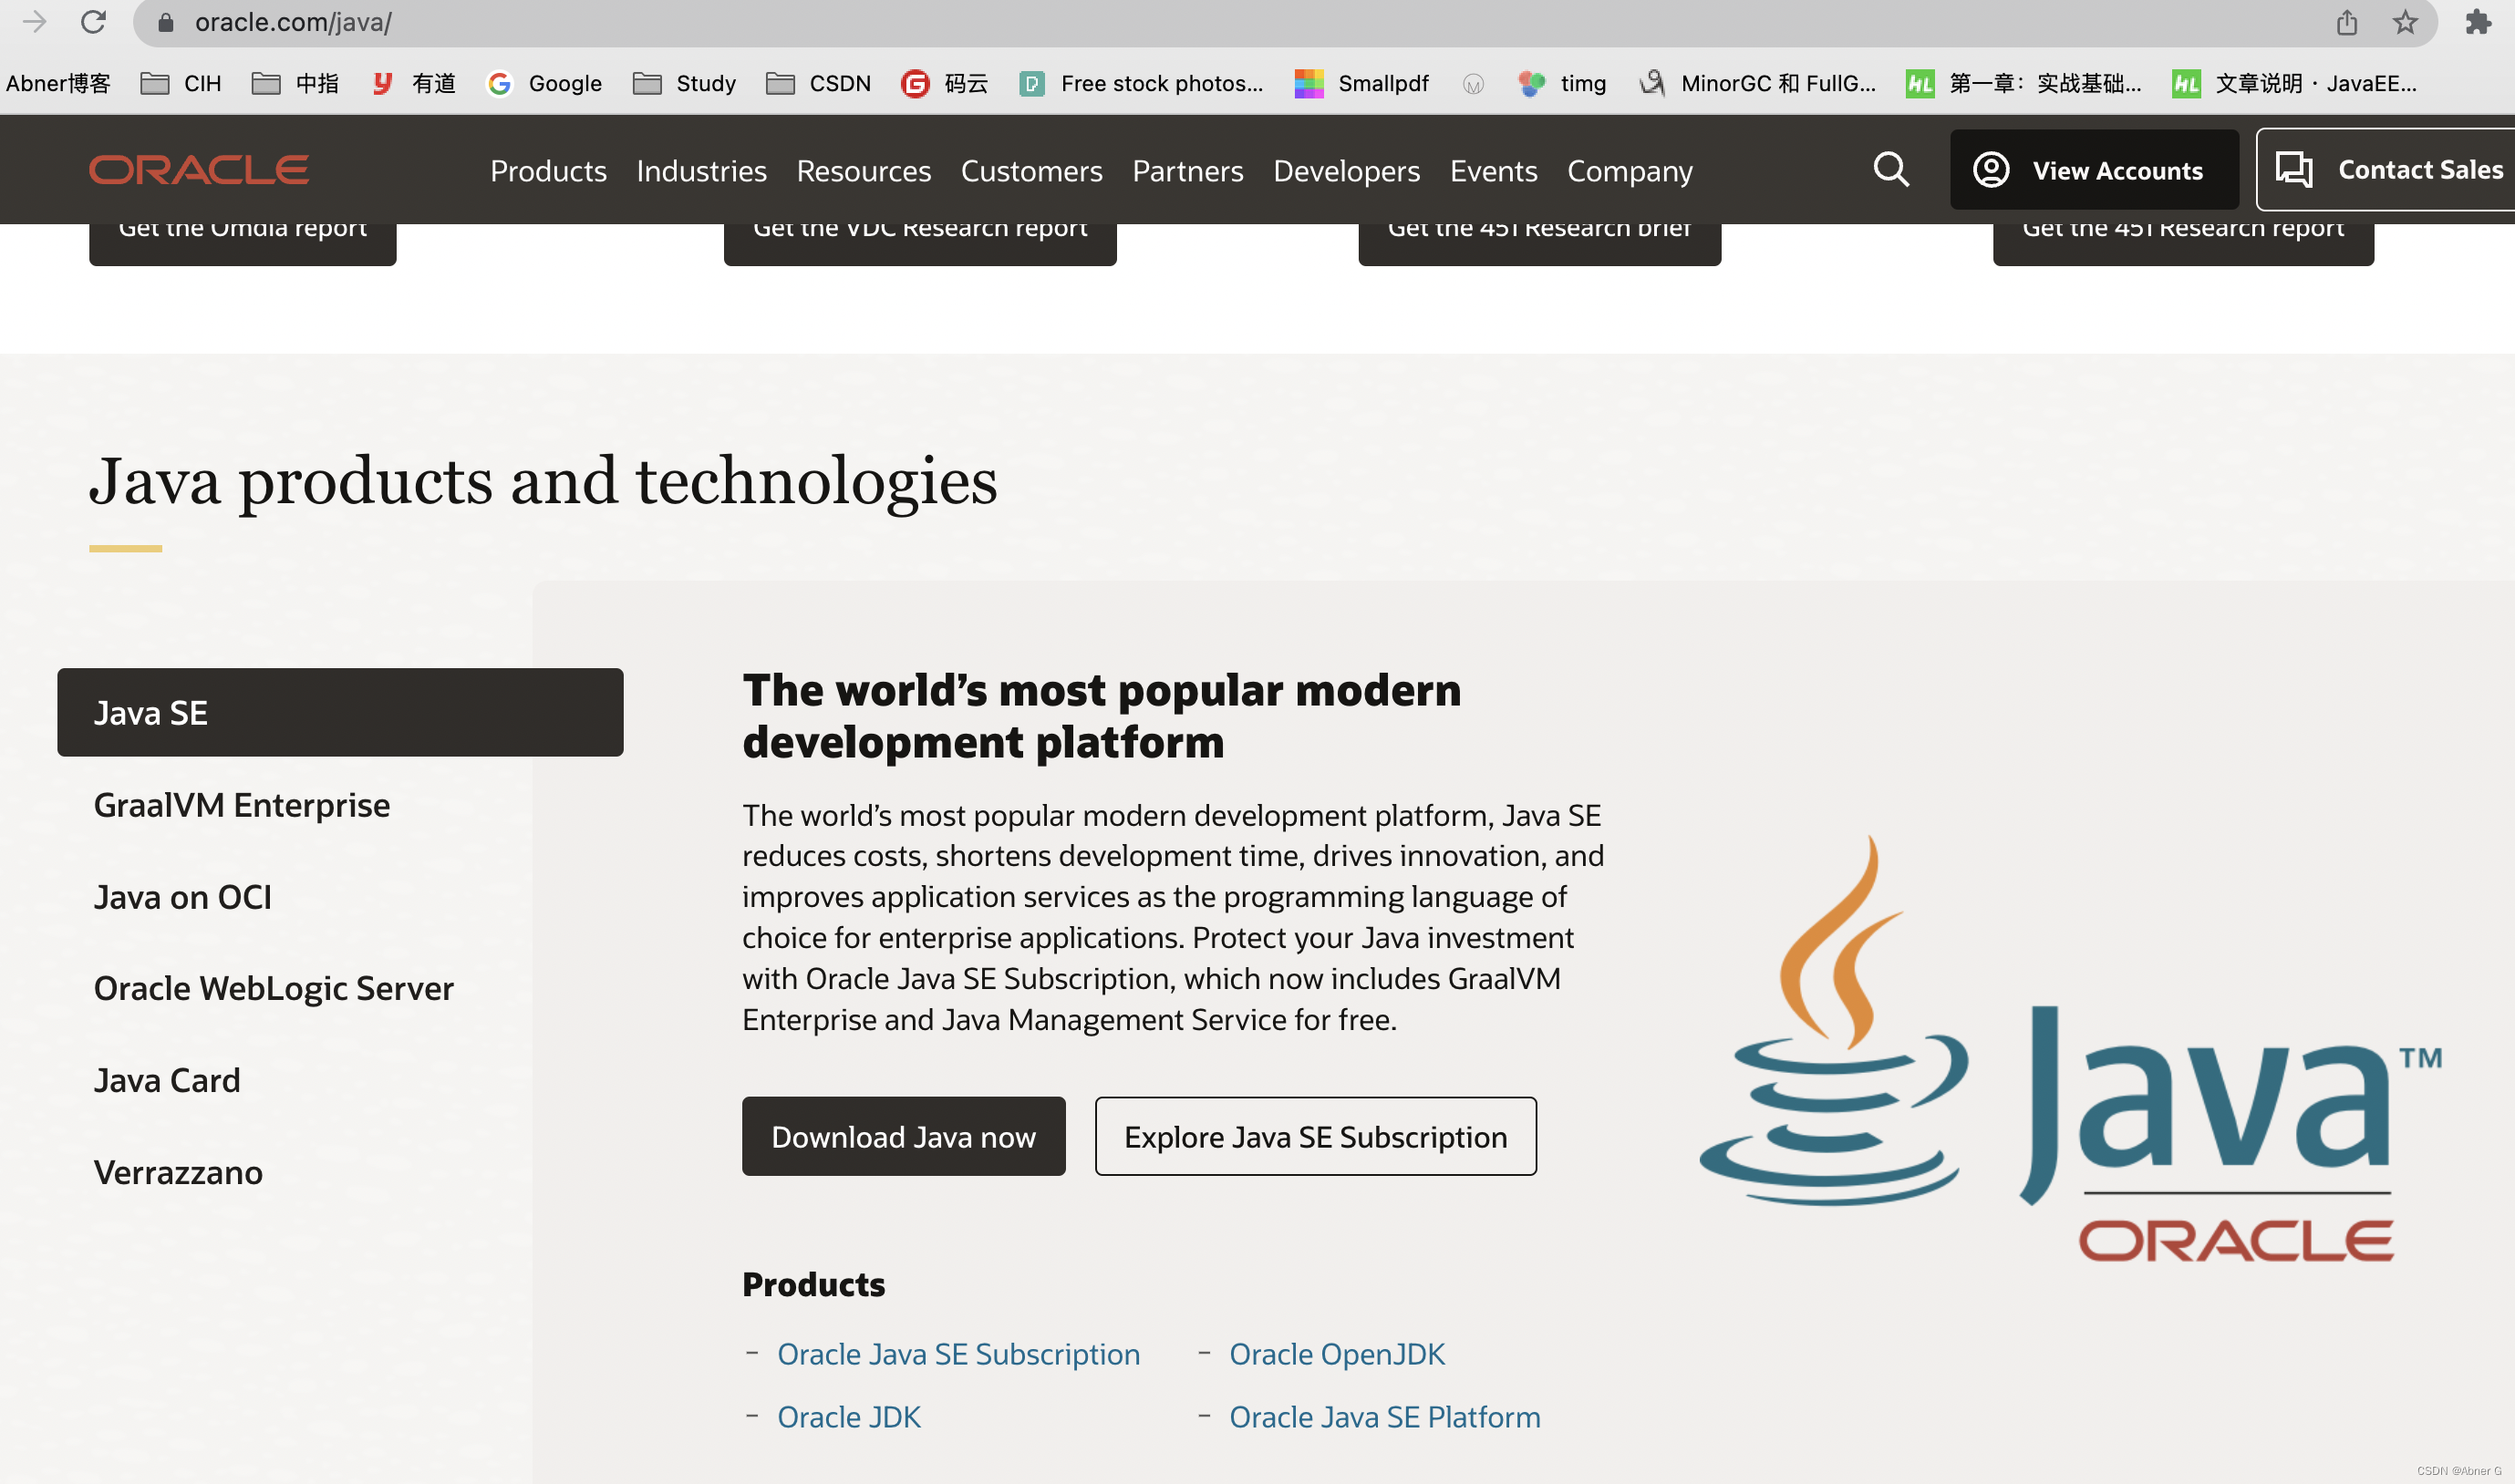Click Get the Omdia report button

[242, 243]
